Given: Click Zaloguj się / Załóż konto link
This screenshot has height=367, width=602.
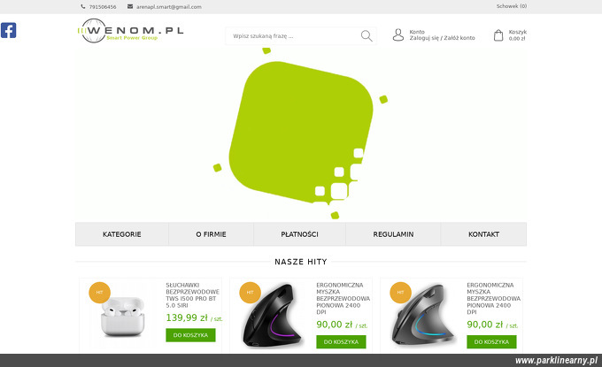Looking at the screenshot, I should 442,38.
